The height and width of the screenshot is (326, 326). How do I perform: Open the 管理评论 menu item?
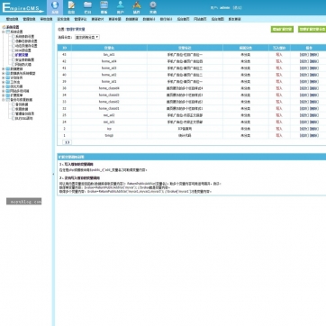click(x=80, y=19)
